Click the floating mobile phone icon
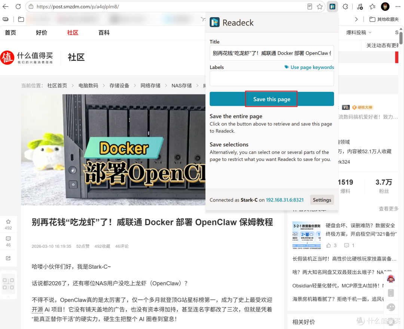 [x=391, y=293]
